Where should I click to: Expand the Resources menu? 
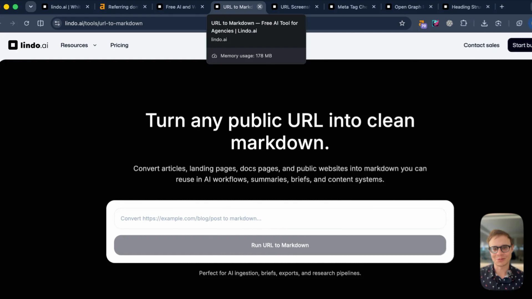click(78, 45)
